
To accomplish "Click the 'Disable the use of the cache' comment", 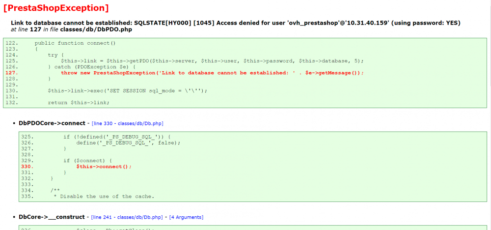I will point(104,197).
